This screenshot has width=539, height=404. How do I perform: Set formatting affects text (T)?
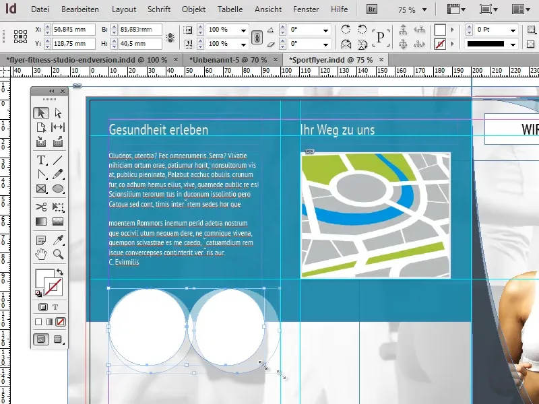pos(55,307)
